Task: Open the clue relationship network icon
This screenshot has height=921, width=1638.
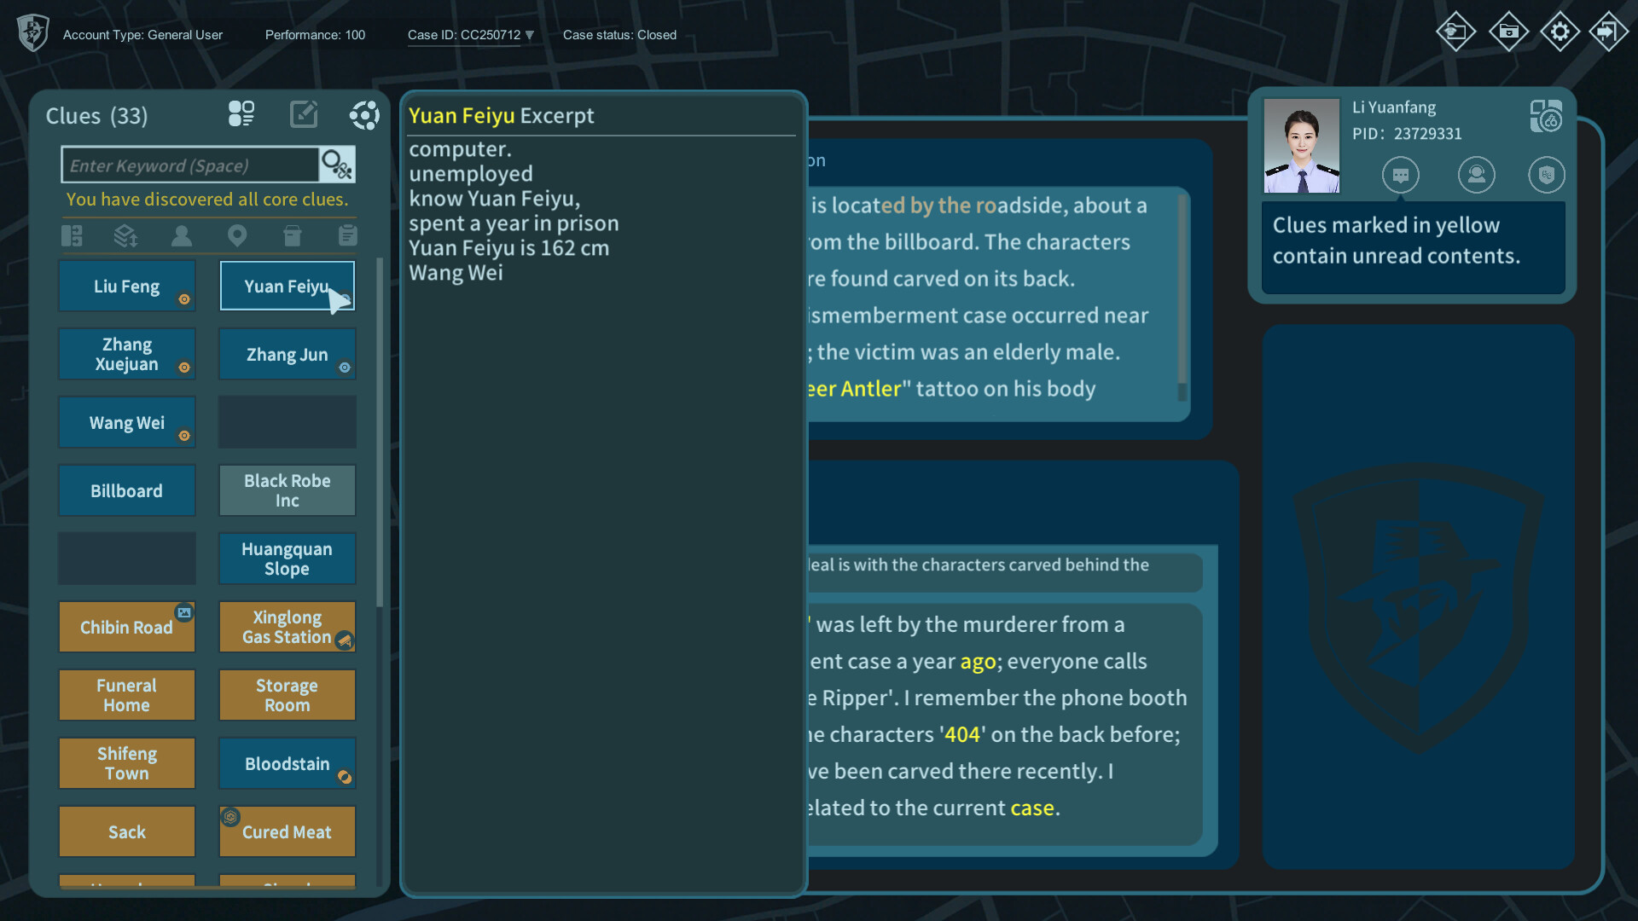Action: click(365, 114)
